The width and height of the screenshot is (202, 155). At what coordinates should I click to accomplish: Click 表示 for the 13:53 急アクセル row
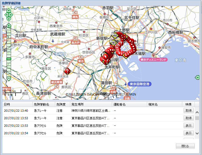[x=189, y=125]
